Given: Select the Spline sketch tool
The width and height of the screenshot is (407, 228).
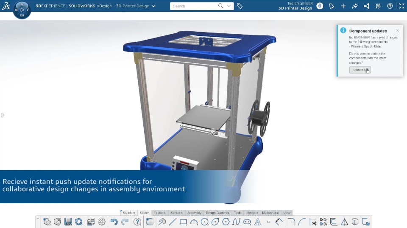Looking at the screenshot, I should coord(236,222).
